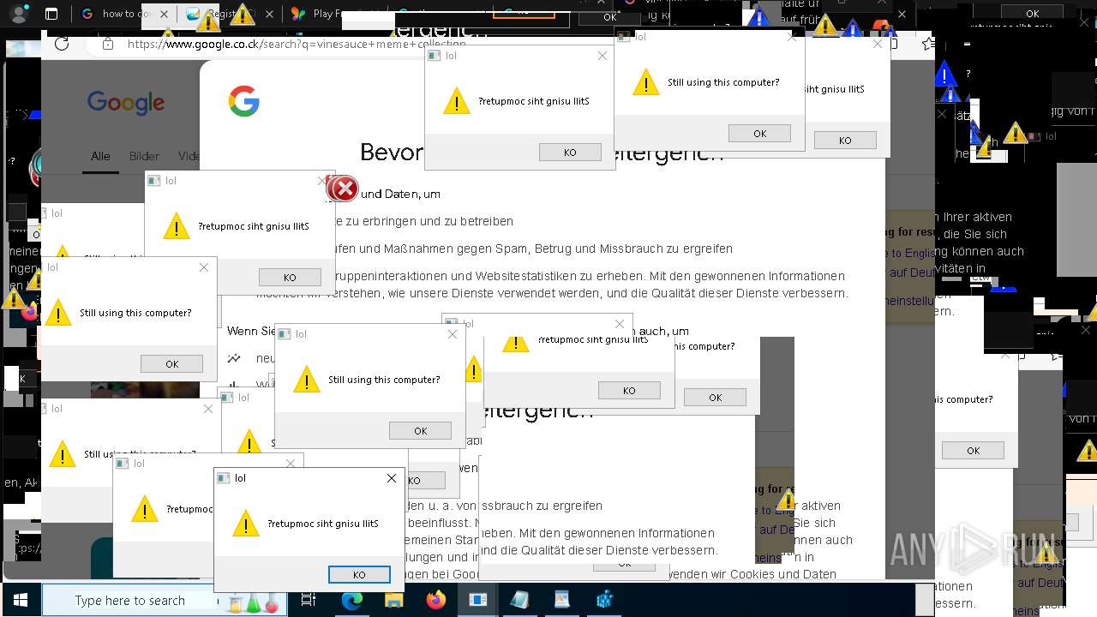1097x617 pixels.
Task: Click KO in the mirrored dialog over the Google heading
Action: [x=570, y=152]
